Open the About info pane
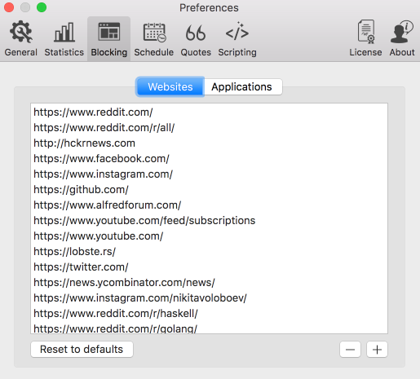 [402, 38]
